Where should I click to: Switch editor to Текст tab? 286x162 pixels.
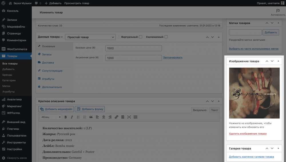[x=214, y=110]
